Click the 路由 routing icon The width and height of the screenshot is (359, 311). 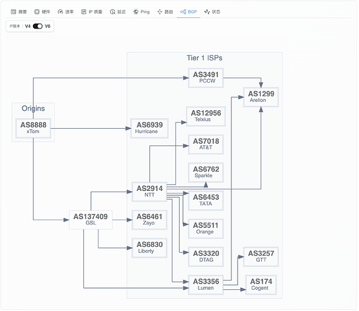coord(159,12)
